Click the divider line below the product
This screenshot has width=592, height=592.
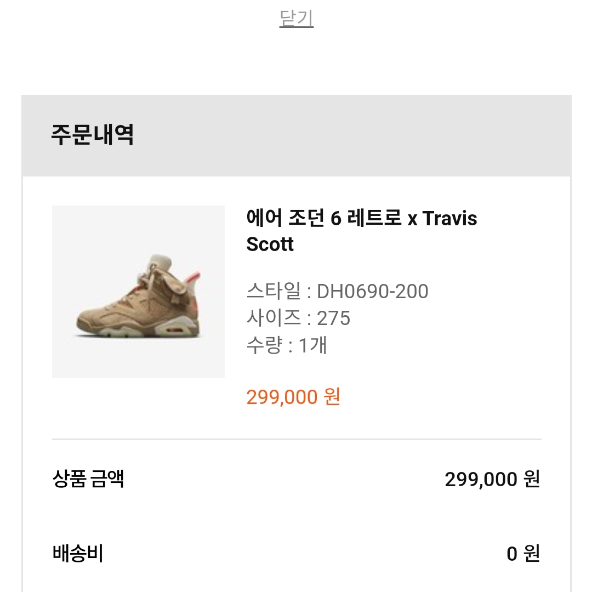[x=297, y=439]
